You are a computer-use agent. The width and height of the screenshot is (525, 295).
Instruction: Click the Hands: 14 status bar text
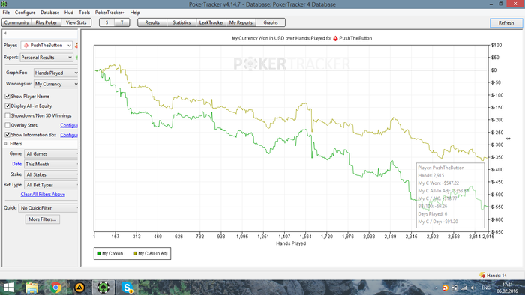(x=496, y=276)
